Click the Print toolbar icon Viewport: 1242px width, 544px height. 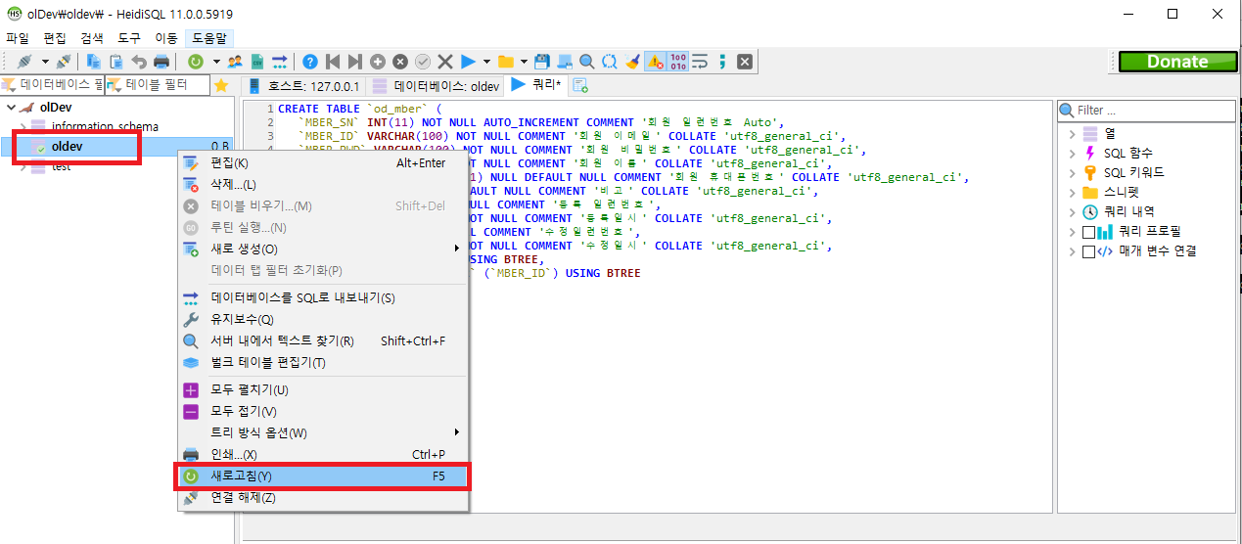pos(161,61)
